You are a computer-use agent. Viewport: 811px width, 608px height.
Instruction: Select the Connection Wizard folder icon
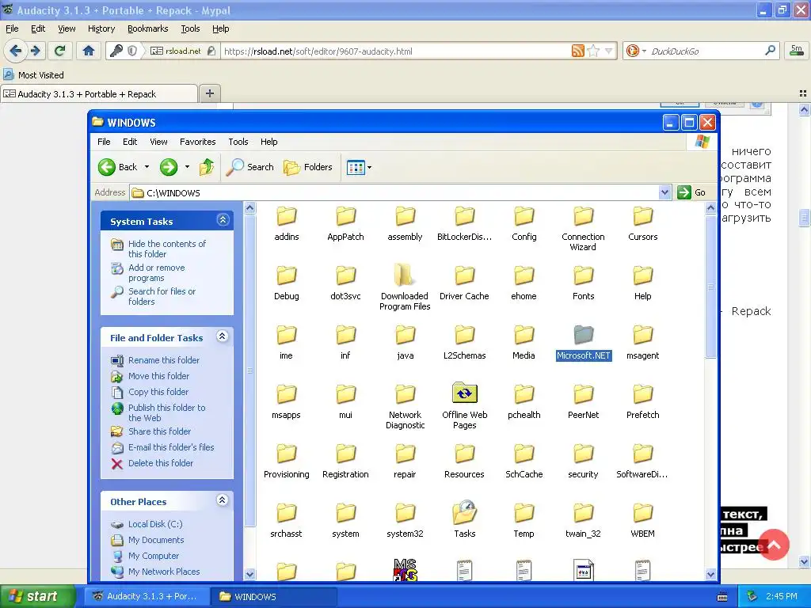click(x=584, y=216)
